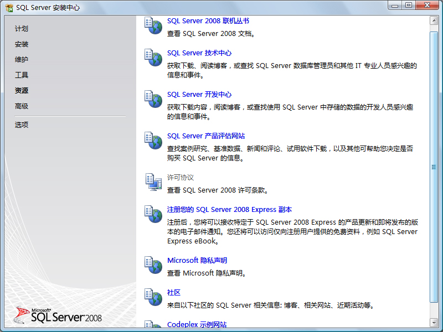Open 注册您的 SQL Server 2008 Express 副本 link
Viewport: 443px width, 332px height.
229,210
